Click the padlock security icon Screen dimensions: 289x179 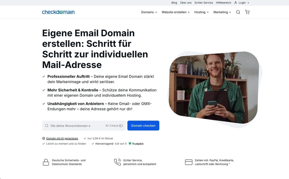point(46,162)
